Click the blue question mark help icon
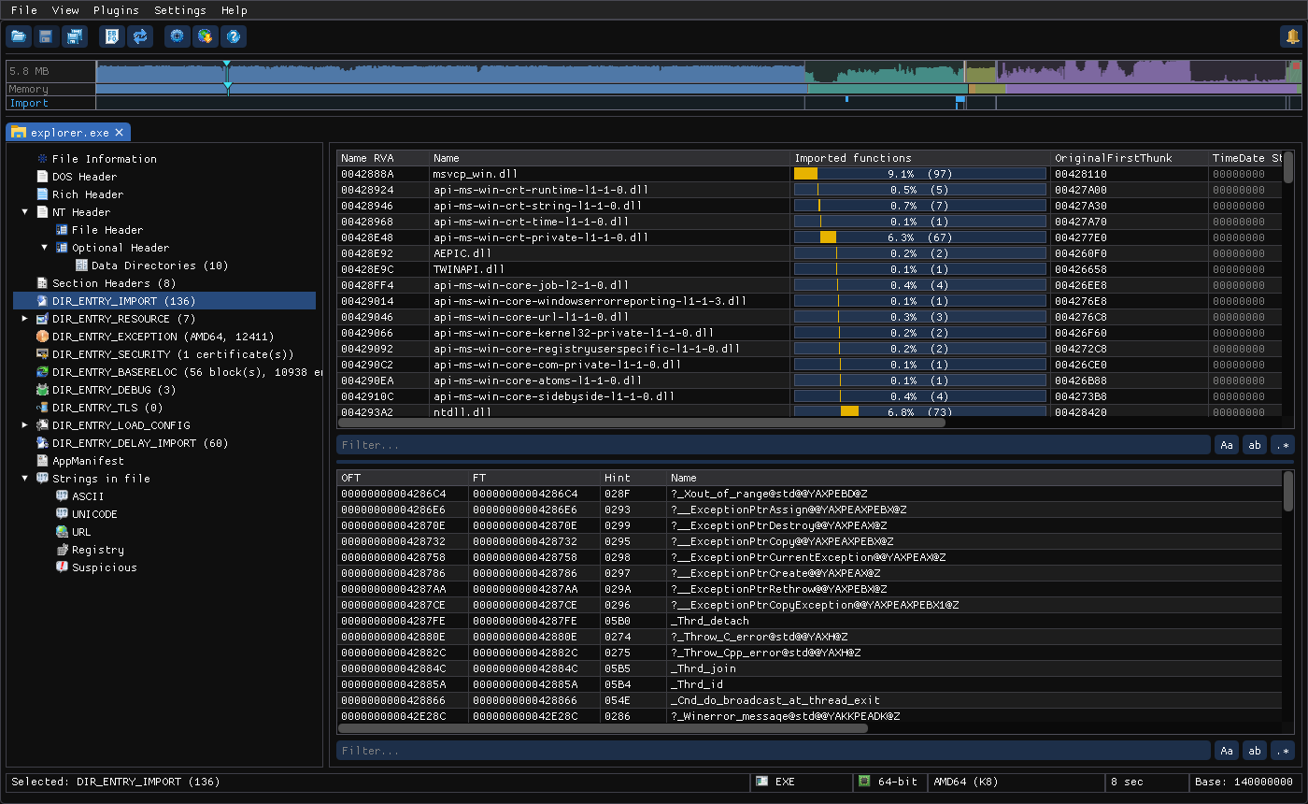The image size is (1308, 804). click(x=234, y=36)
